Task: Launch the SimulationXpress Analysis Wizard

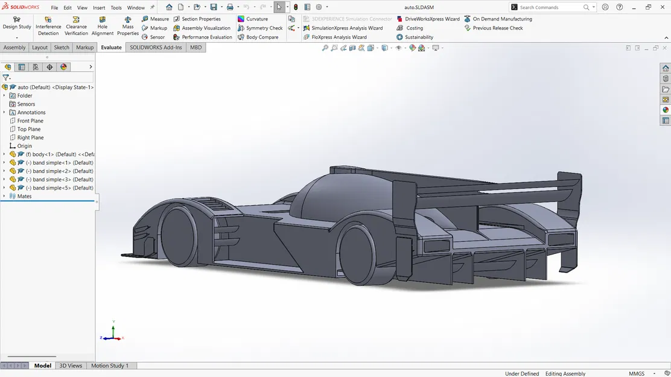Action: [x=346, y=28]
